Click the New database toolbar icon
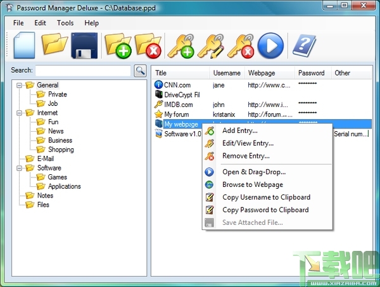 (x=24, y=46)
